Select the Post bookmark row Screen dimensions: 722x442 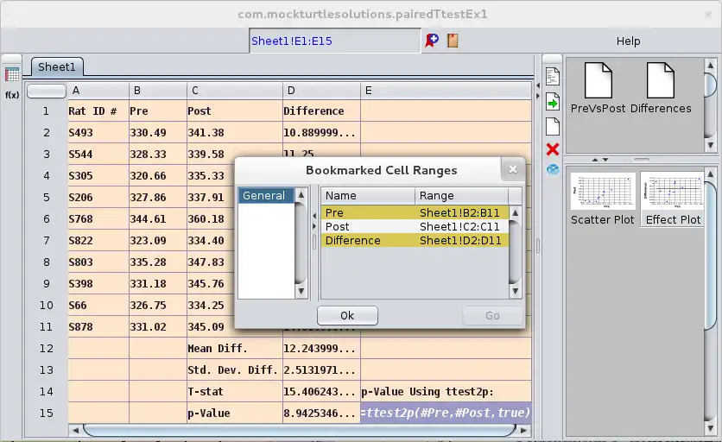pyautogui.click(x=415, y=226)
